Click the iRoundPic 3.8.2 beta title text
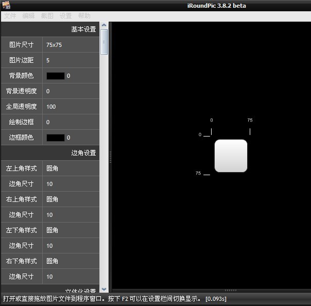Viewport: 311px width, 306px height. click(217, 6)
